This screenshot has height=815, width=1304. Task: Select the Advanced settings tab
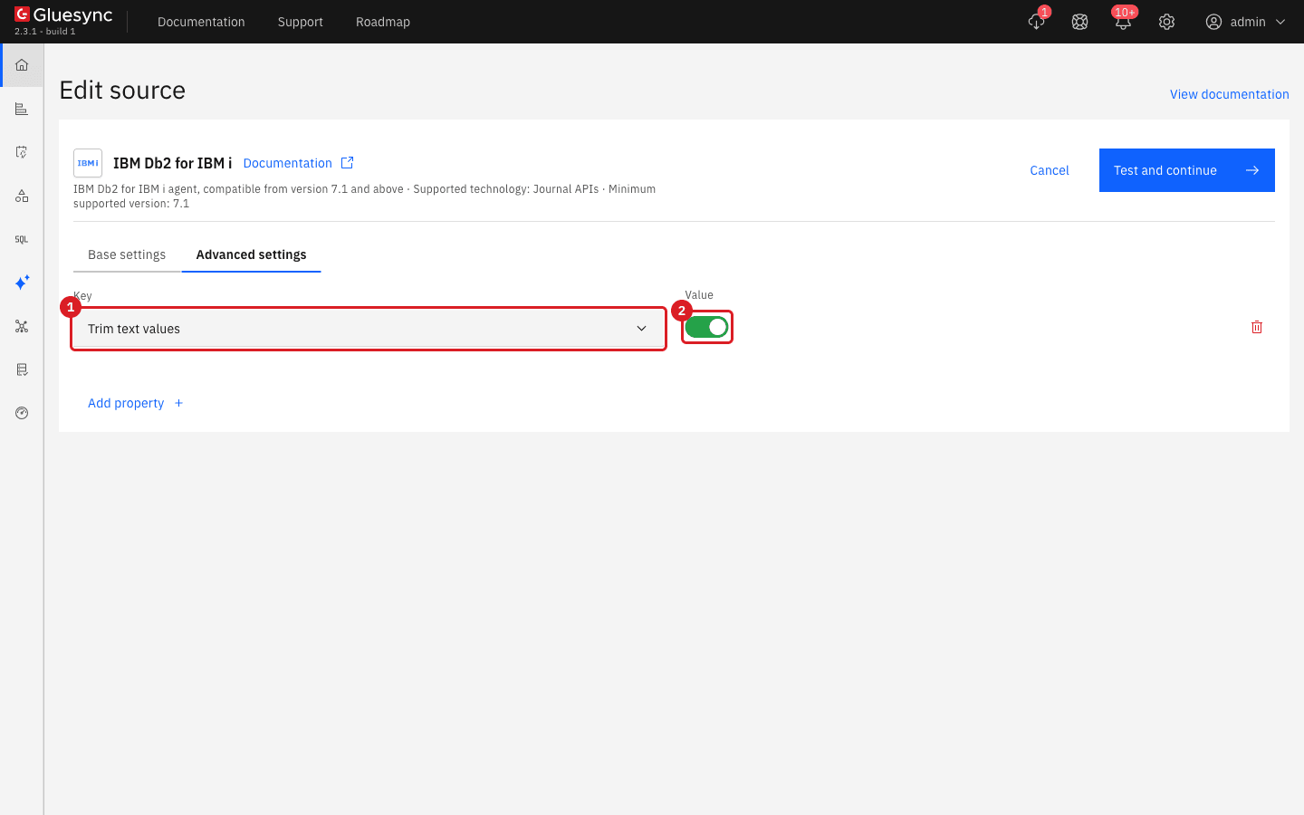252,254
